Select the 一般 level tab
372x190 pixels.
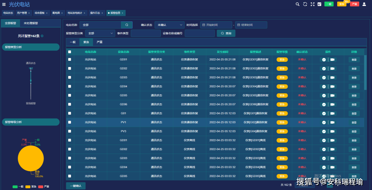(73, 42)
